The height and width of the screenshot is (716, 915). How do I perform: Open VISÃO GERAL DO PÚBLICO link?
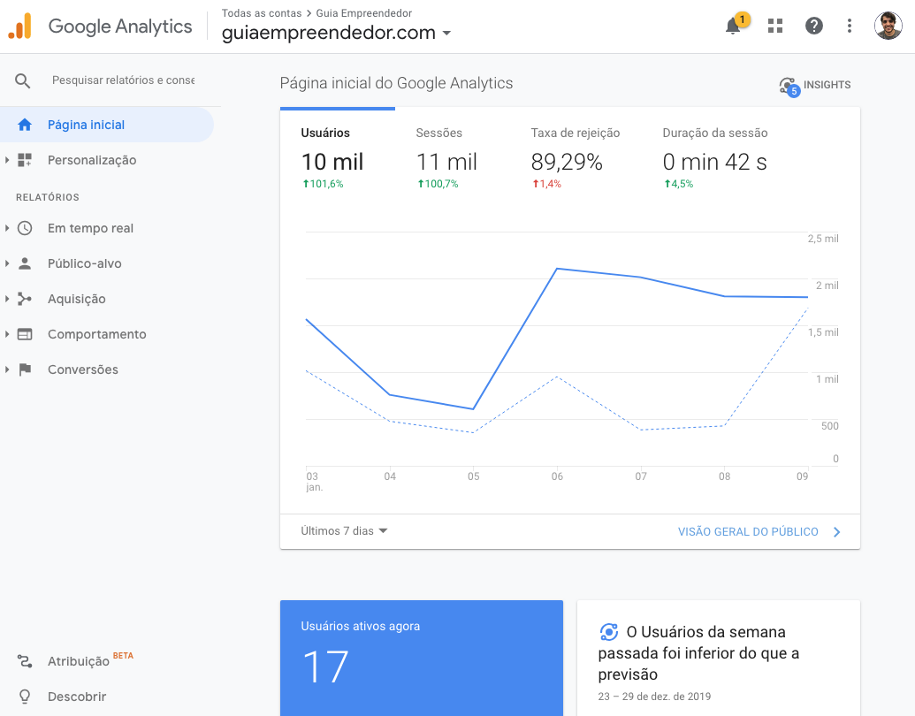tap(748, 531)
